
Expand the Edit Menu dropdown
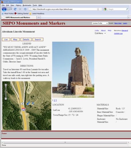click(x=100, y=33)
